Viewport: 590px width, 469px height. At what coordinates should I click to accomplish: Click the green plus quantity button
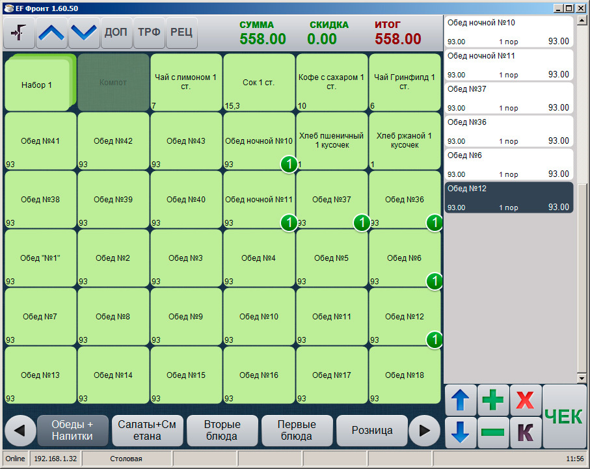pos(493,400)
